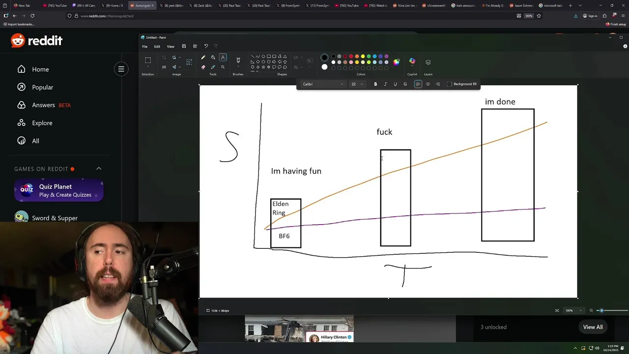This screenshot has width=629, height=354.
Task: Click the Undo arrow in Paint
Action: [206, 46]
